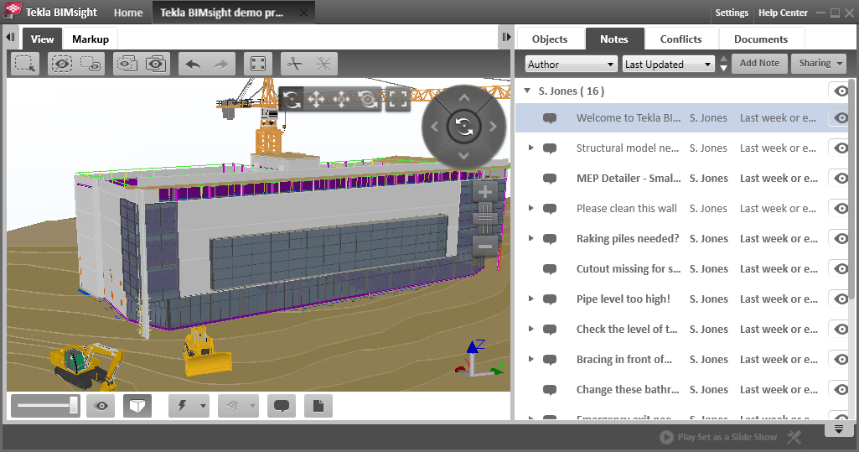Click the remove clip planes icon

[x=323, y=64]
